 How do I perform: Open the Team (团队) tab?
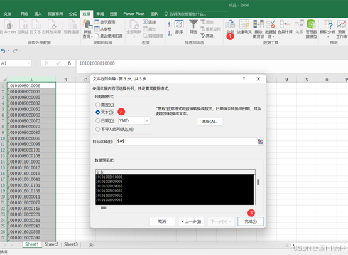click(x=155, y=14)
